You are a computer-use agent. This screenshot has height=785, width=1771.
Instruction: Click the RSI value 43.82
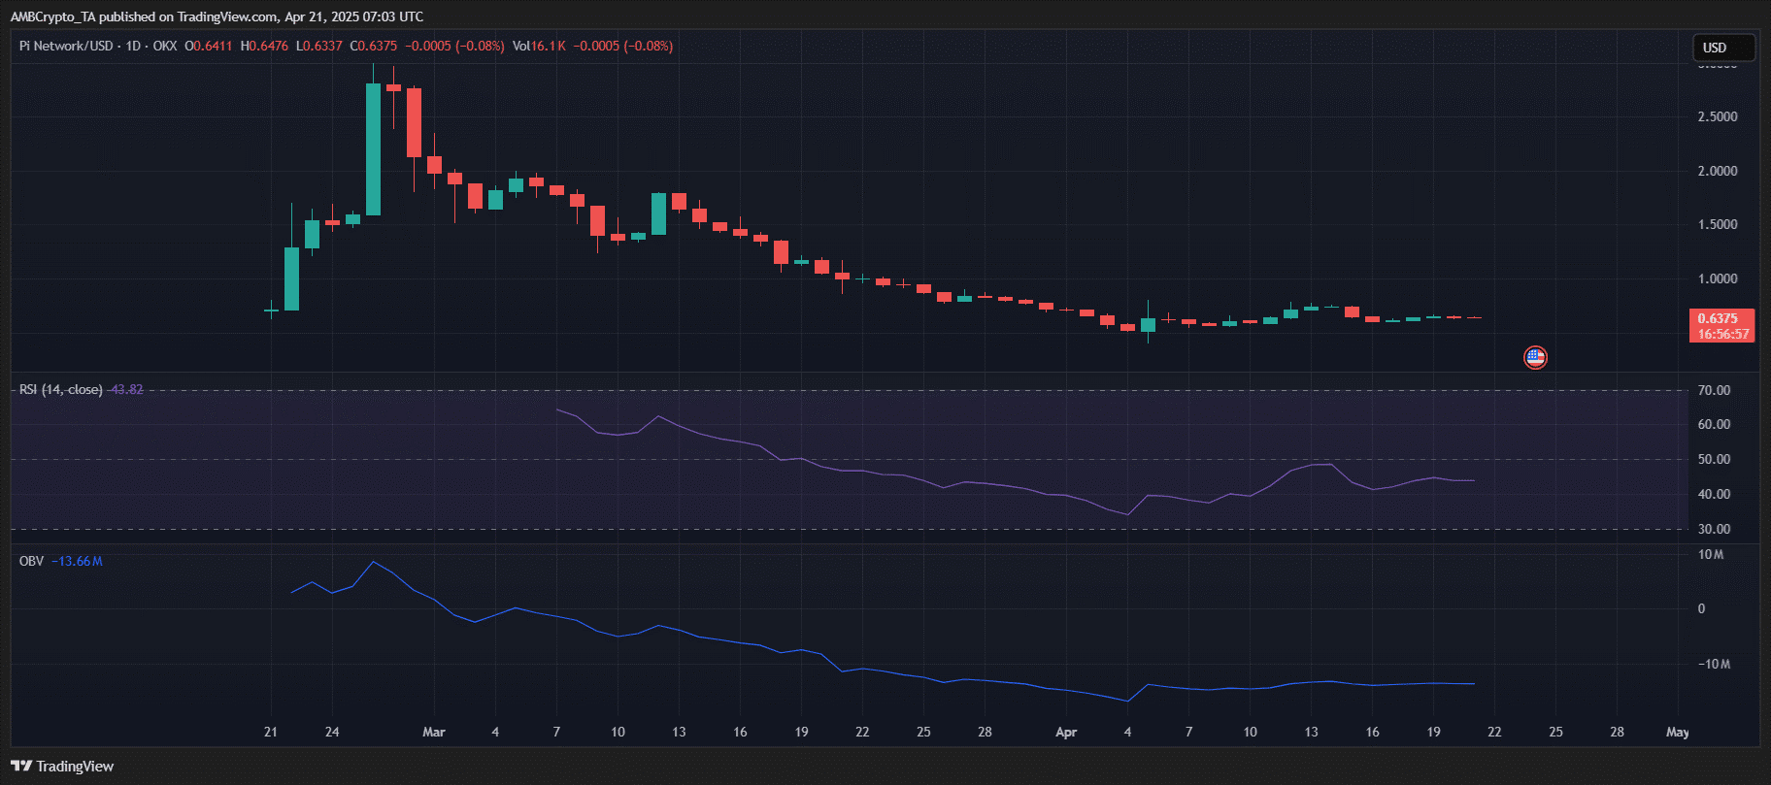pyautogui.click(x=126, y=390)
